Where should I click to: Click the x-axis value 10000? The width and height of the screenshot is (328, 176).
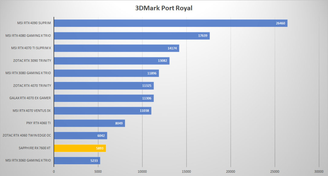pyautogui.click(x=142, y=171)
